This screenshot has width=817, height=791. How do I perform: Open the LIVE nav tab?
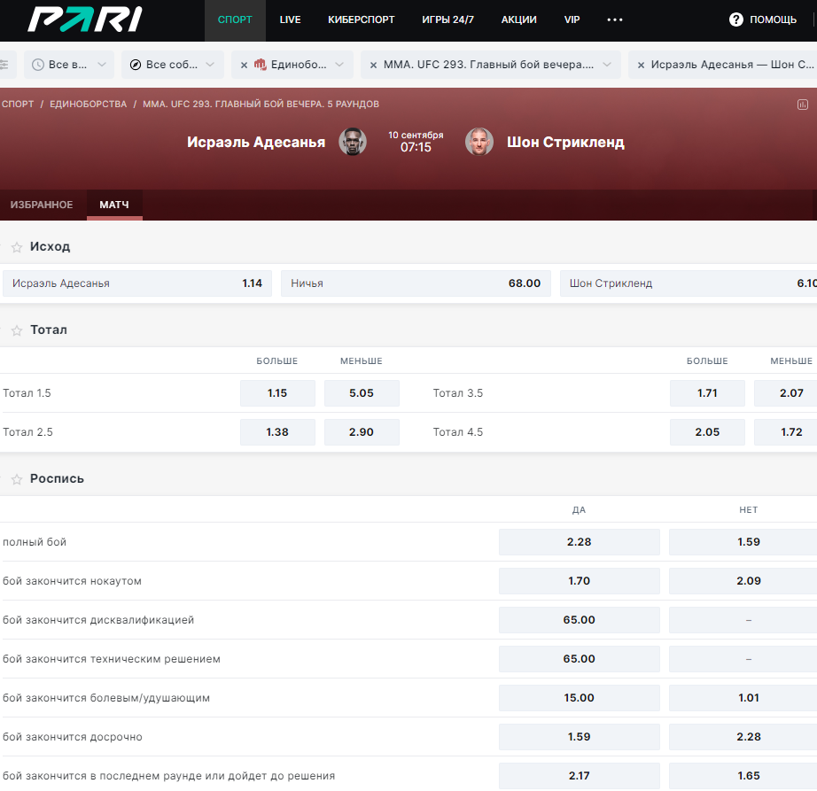[x=291, y=19]
